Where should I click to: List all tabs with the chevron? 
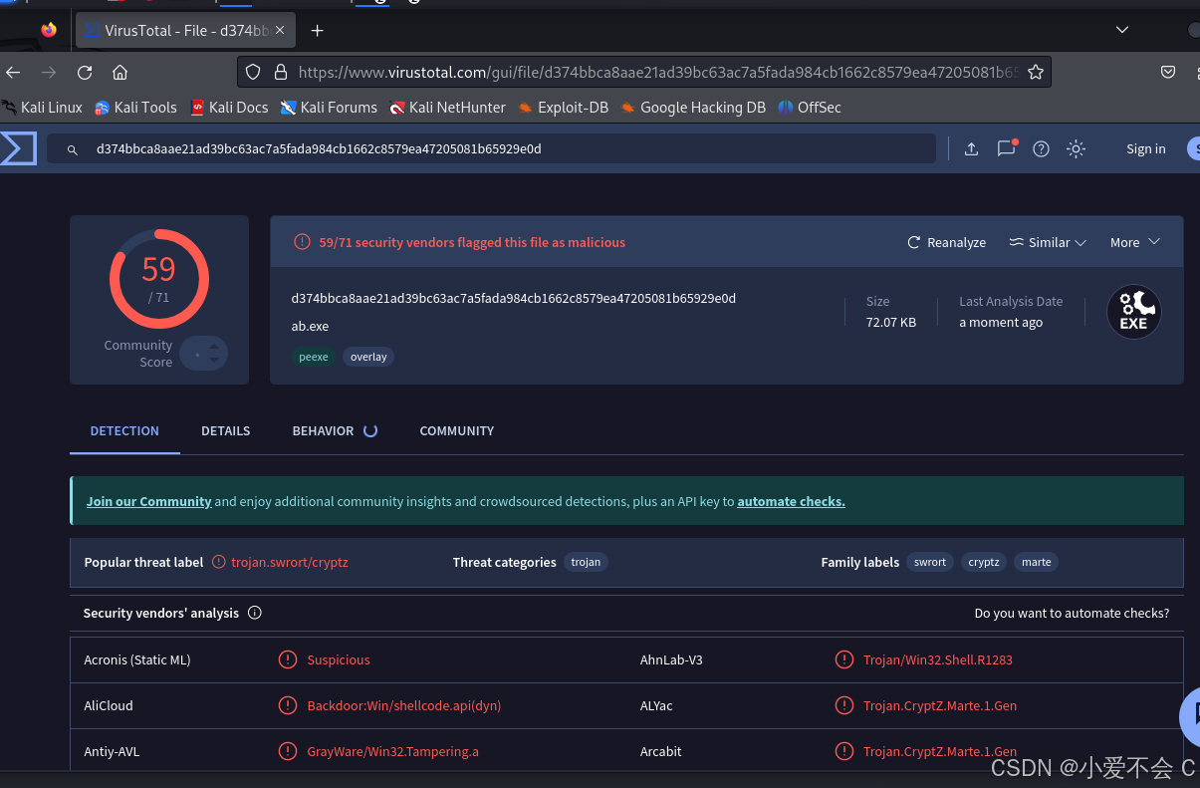pos(1122,30)
